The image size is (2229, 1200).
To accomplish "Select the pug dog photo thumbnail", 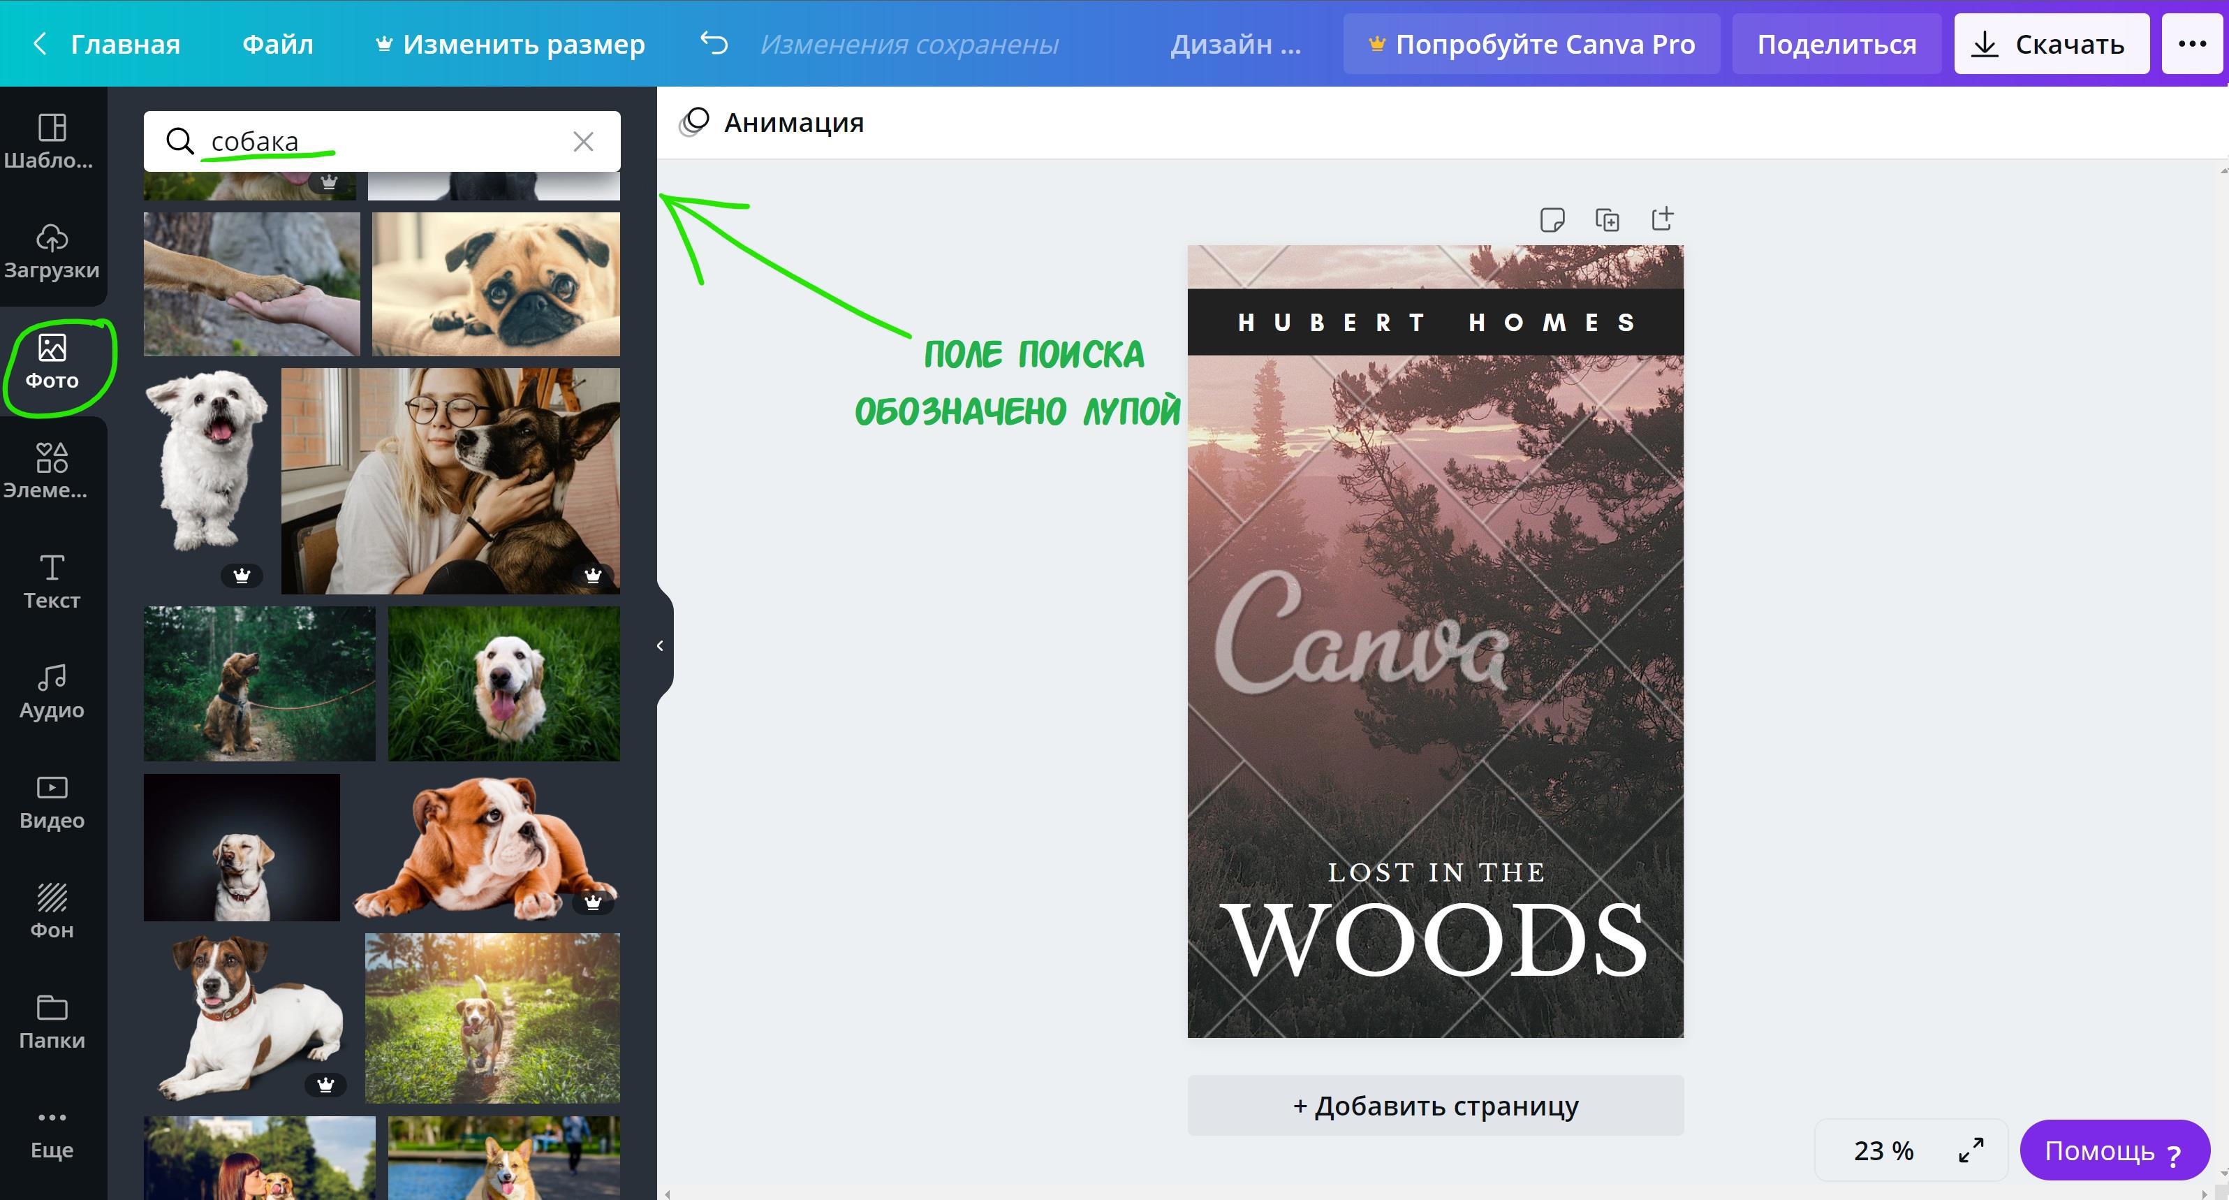I will coord(496,284).
